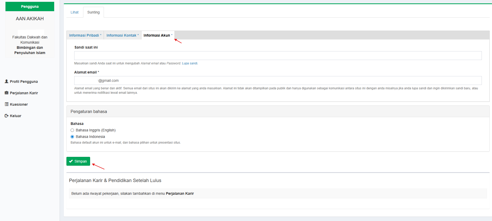Click the briefcase icon for Perjalanan Karir
The width and height of the screenshot is (492, 221).
(x=7, y=93)
